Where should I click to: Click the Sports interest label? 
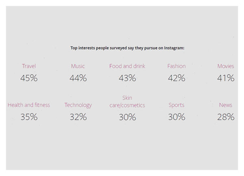176,105
